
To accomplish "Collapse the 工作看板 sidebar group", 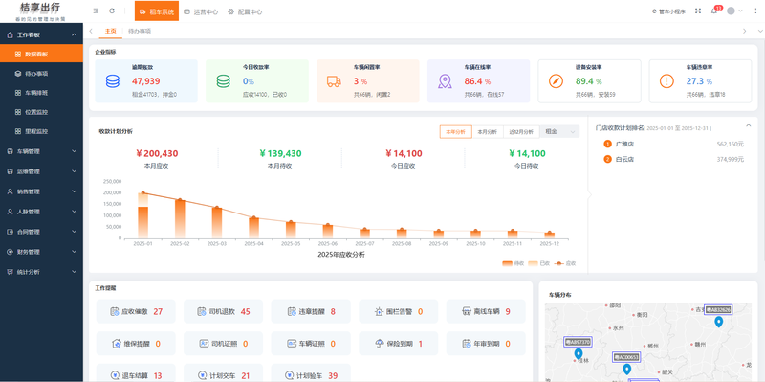I will coord(41,34).
